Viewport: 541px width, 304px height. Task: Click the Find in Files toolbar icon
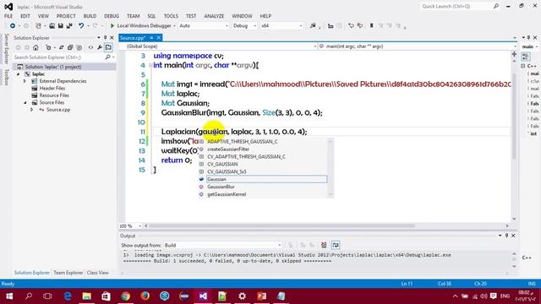tap(313, 26)
